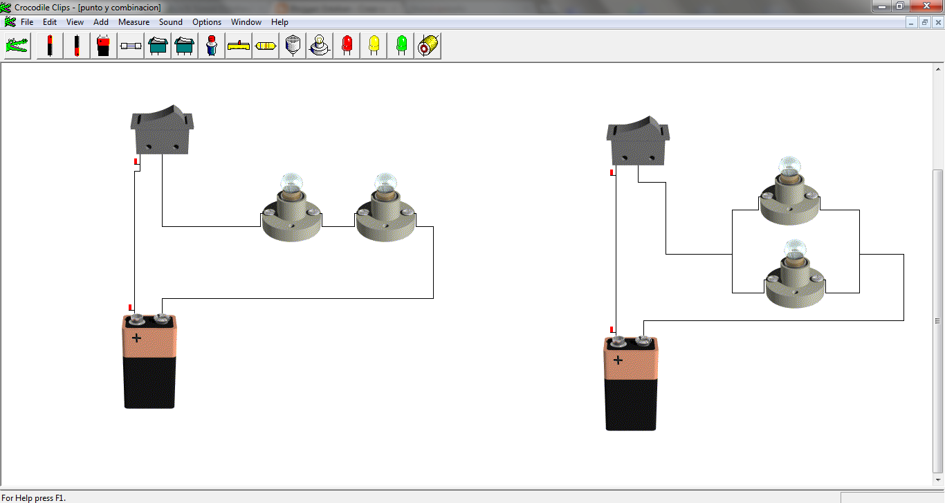Open the View menu
This screenshot has height=503, width=945.
point(75,22)
